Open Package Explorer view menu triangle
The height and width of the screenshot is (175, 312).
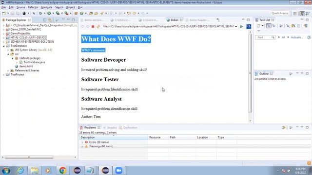(x=63, y=20)
